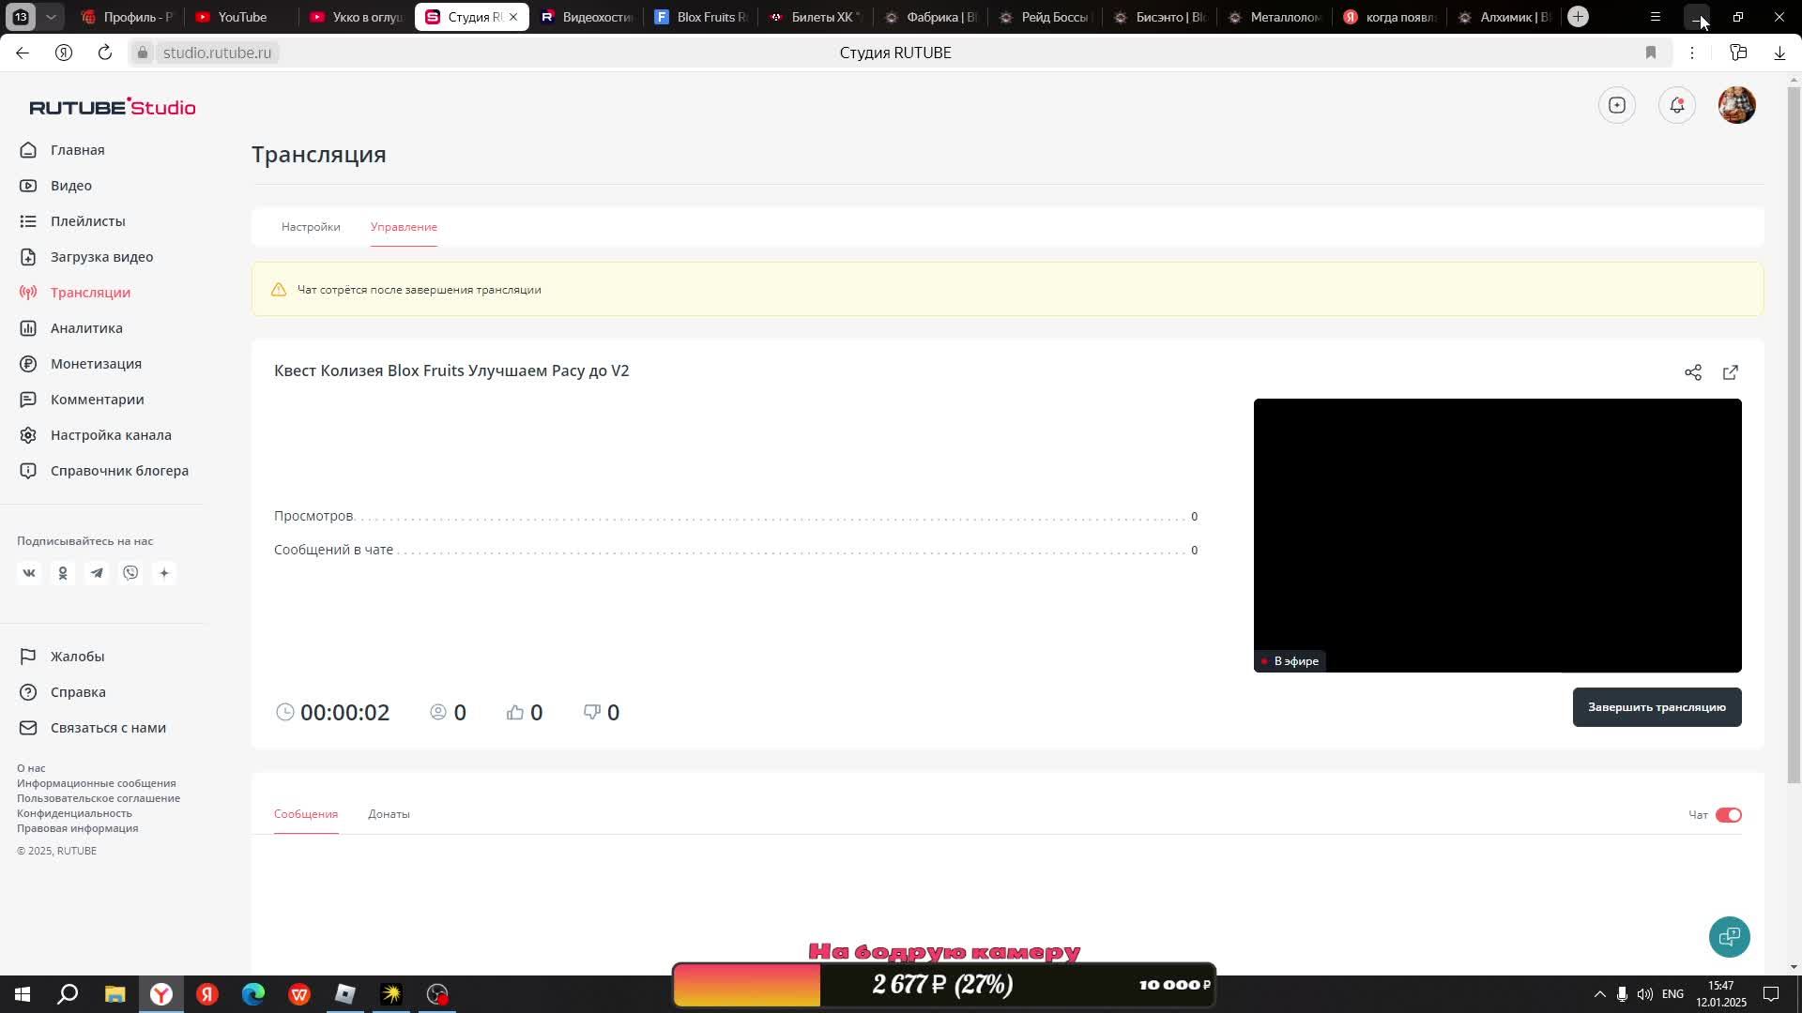Open the Telegram social icon
The image size is (1802, 1013).
(x=97, y=573)
